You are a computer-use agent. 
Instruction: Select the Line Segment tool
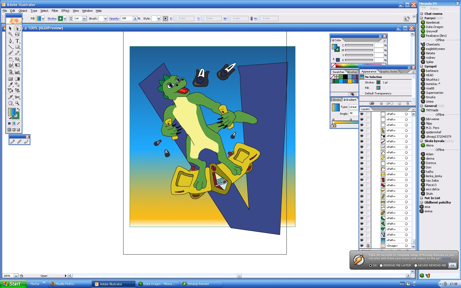tap(10, 47)
